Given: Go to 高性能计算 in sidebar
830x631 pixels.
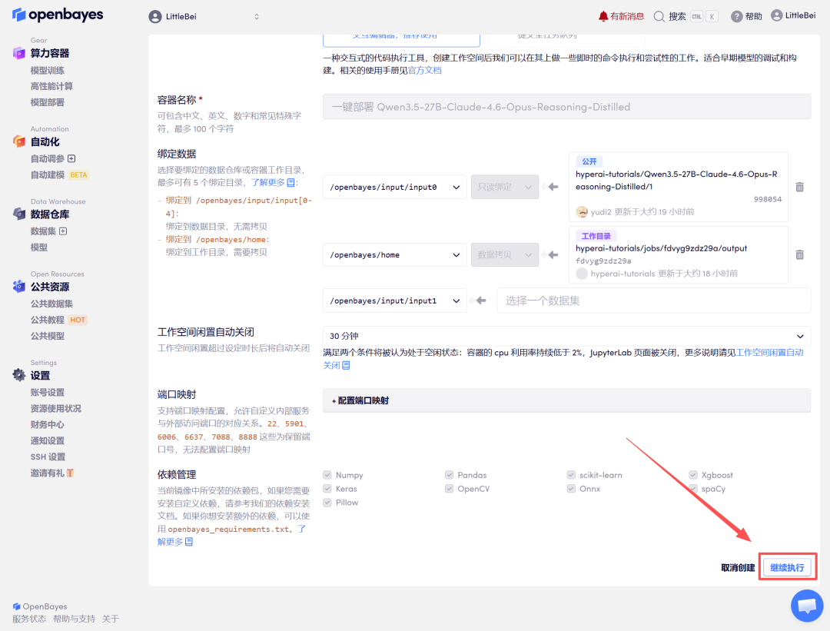Looking at the screenshot, I should [51, 86].
